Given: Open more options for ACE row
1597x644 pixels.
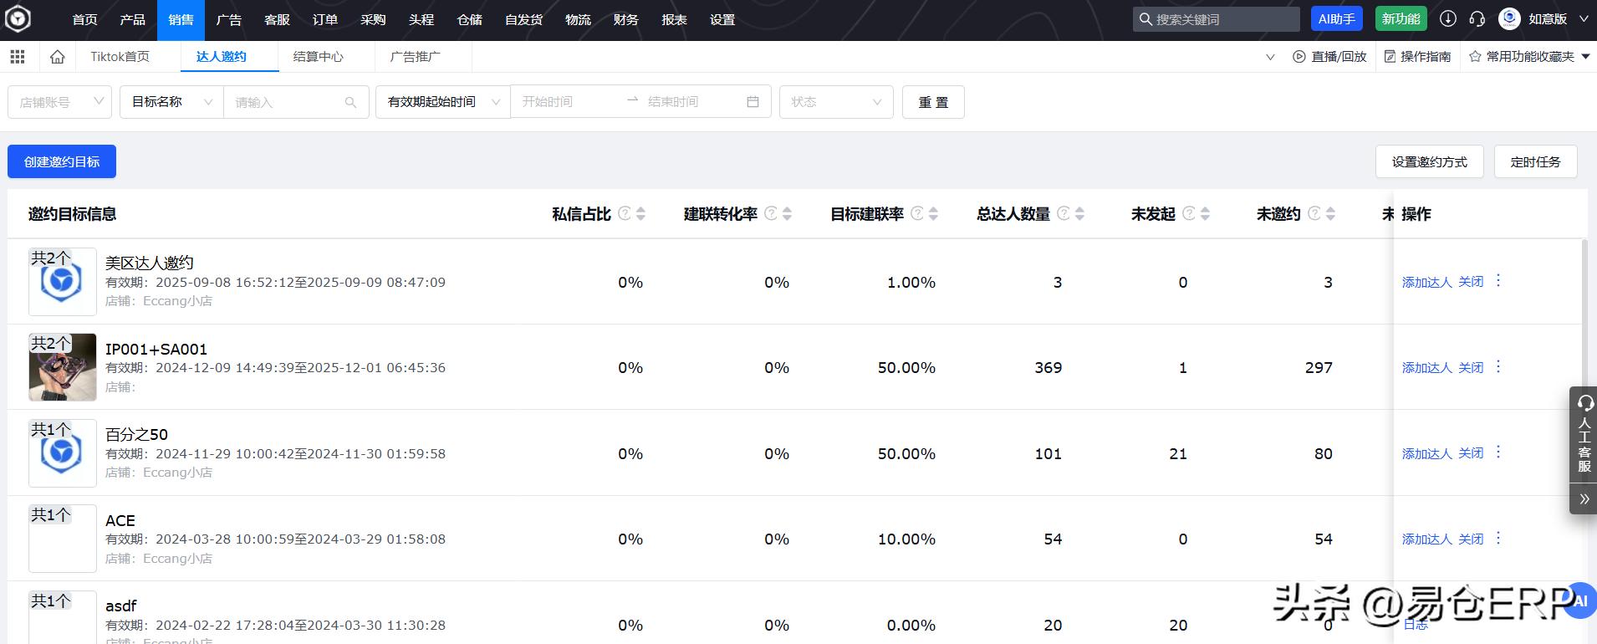Looking at the screenshot, I should 1498,538.
